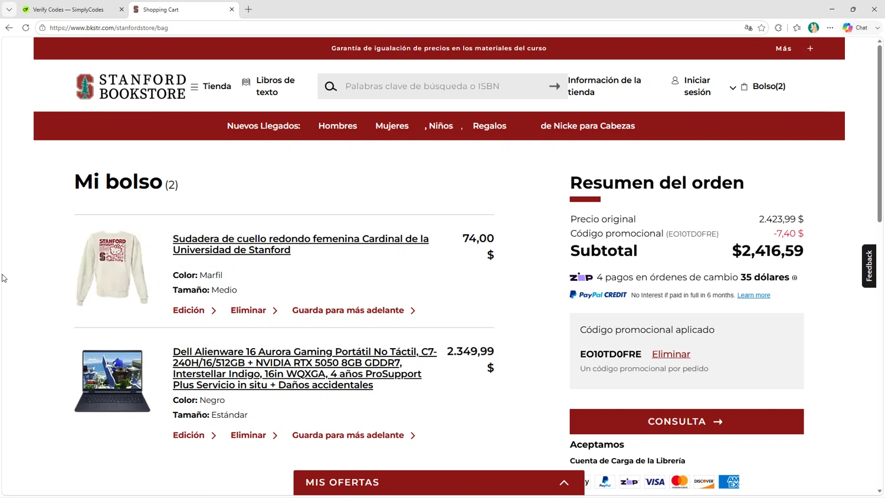Click the PayPal Credit Learn more link
885x498 pixels.
753,295
